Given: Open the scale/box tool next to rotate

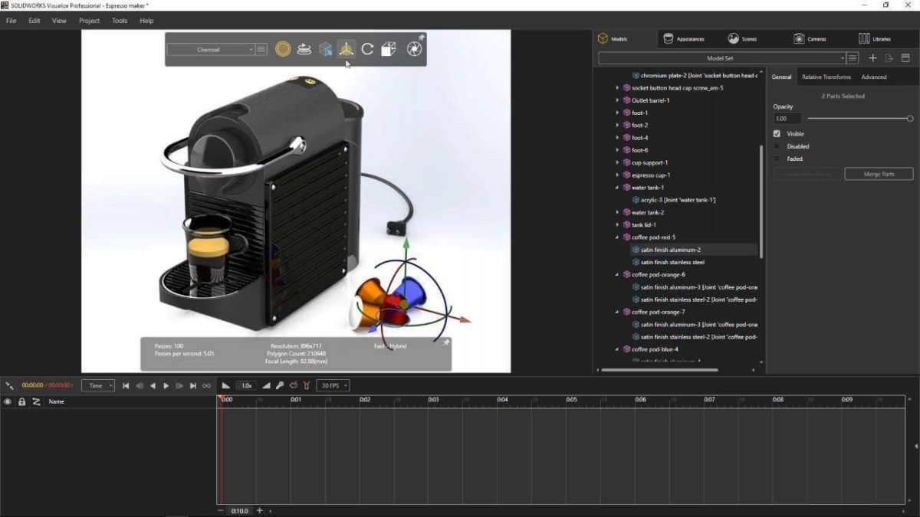Looking at the screenshot, I should tap(388, 48).
